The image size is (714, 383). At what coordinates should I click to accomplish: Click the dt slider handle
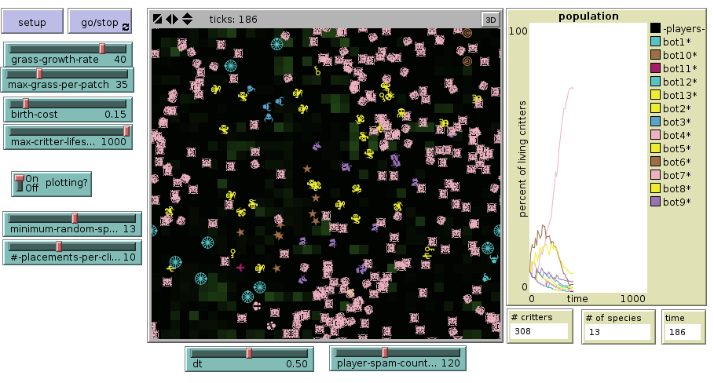tap(249, 353)
